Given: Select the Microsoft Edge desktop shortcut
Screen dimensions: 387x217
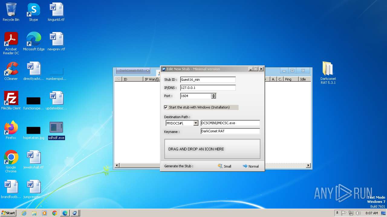Looking at the screenshot, I should (34, 41).
